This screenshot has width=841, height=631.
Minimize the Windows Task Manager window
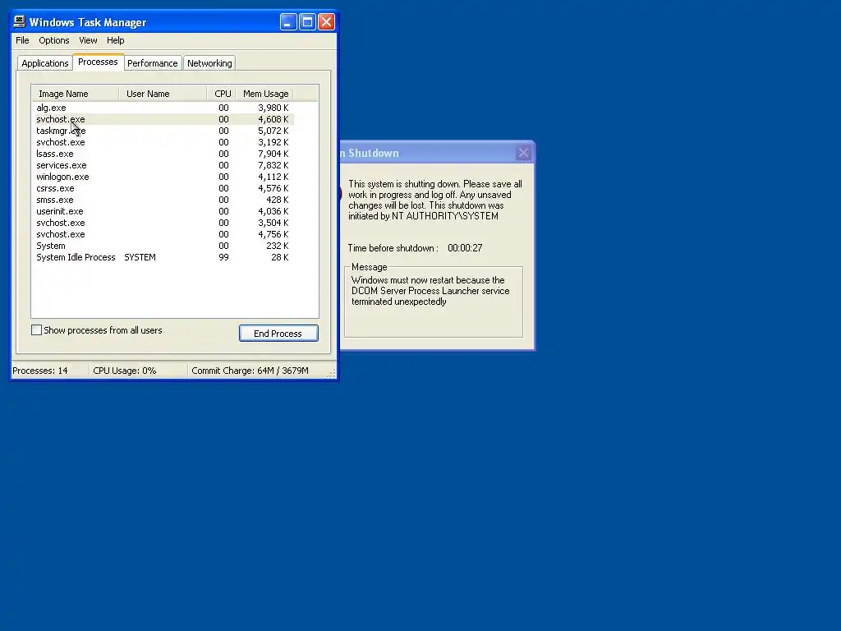click(x=288, y=22)
